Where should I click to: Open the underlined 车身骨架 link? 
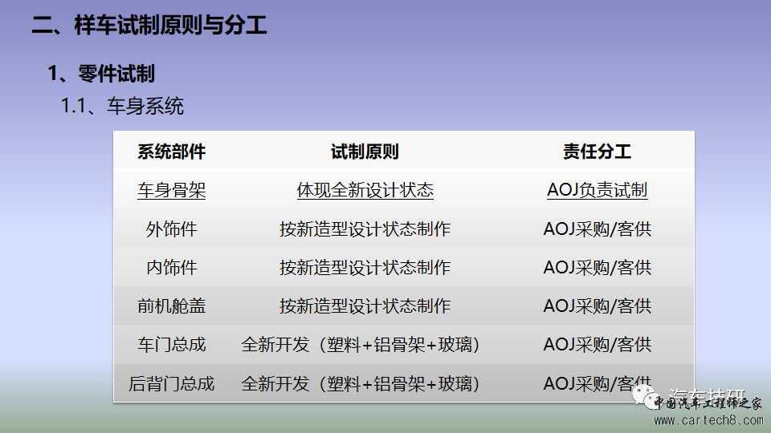coord(172,191)
